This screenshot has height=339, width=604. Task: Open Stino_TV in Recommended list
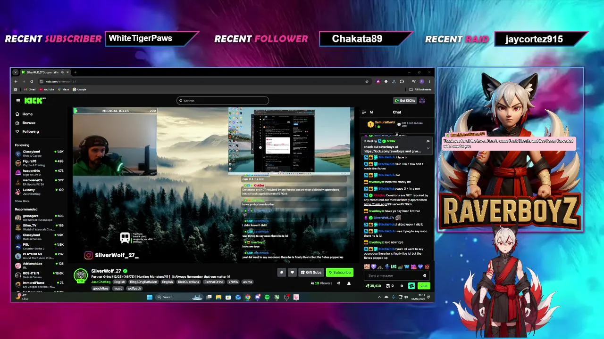click(40, 227)
